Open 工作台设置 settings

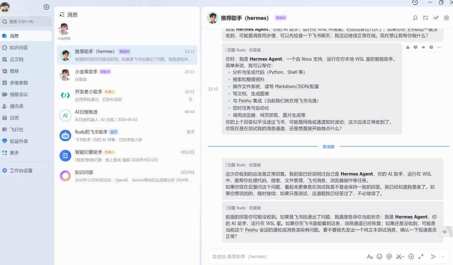(x=26, y=170)
